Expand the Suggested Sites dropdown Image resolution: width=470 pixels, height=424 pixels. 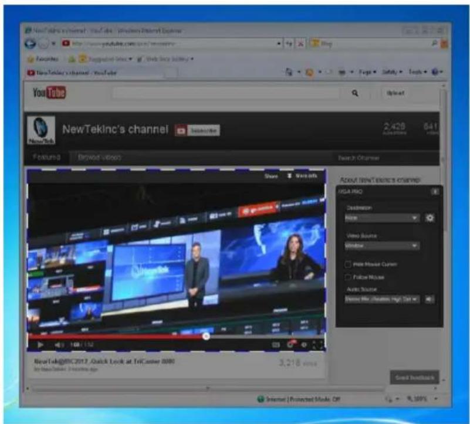click(x=130, y=59)
